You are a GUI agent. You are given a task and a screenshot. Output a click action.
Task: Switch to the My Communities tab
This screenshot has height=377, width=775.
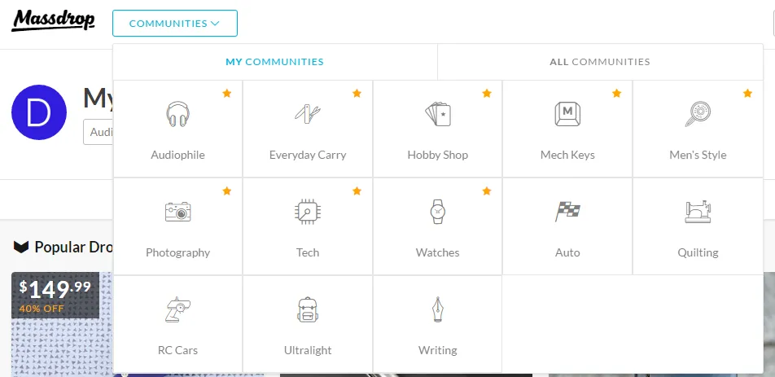click(x=274, y=62)
